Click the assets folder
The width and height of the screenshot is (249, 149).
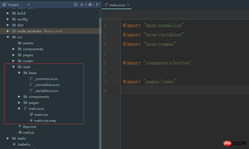click(x=28, y=43)
